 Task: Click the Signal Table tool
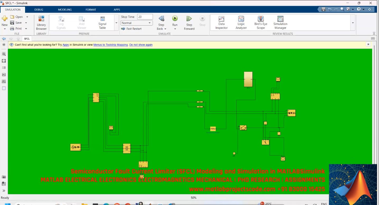[x=102, y=22]
